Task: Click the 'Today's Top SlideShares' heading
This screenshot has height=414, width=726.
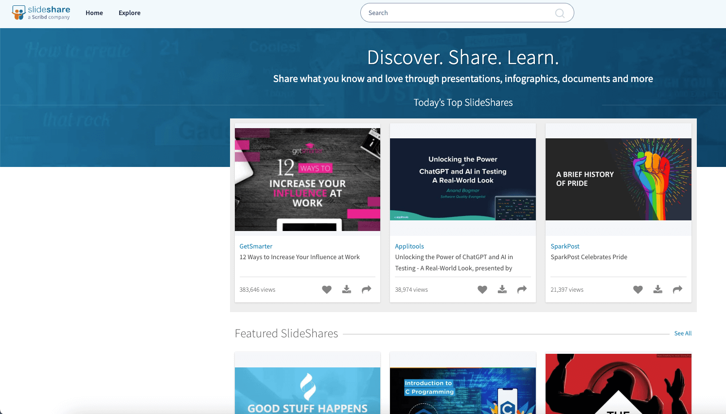Action: click(463, 102)
